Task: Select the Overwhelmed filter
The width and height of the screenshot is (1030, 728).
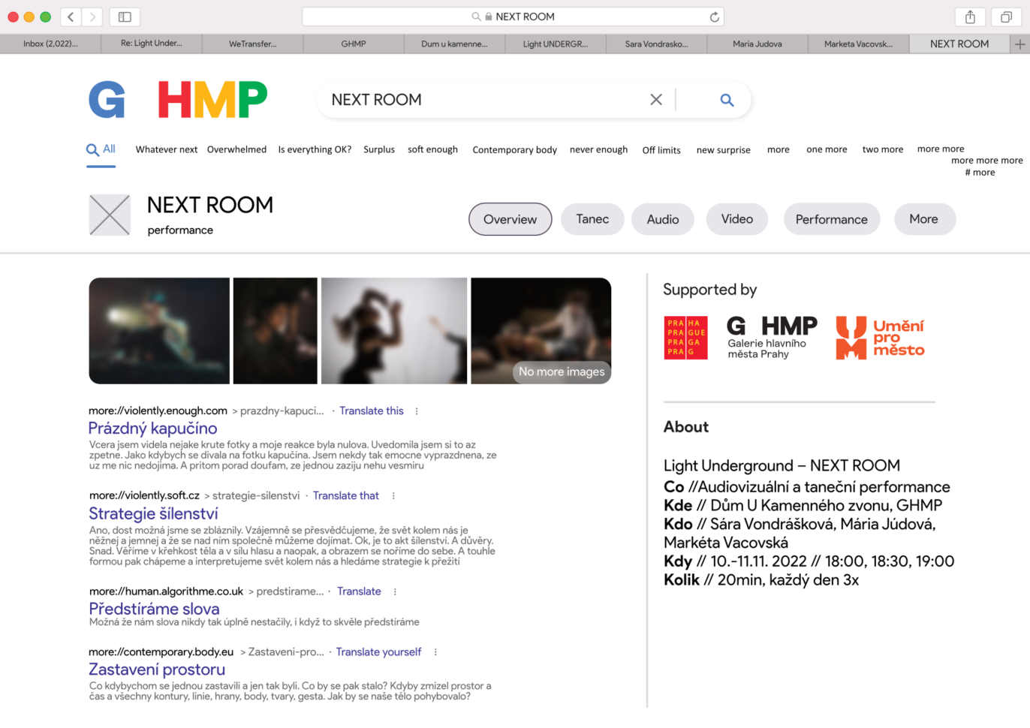Action: tap(236, 149)
